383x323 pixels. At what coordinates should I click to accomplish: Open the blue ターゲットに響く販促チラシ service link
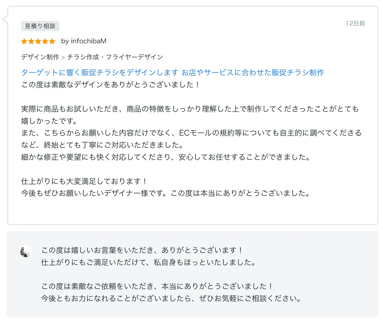pos(172,72)
